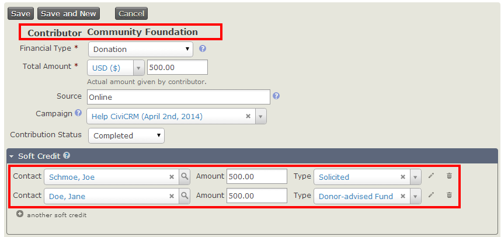Image resolution: width=501 pixels, height=237 pixels.
Task: Open the Financial Type dropdown
Action: pyautogui.click(x=140, y=50)
